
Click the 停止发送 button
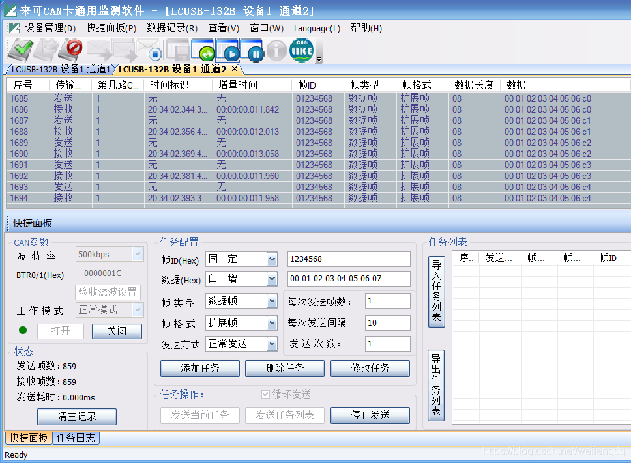(370, 415)
